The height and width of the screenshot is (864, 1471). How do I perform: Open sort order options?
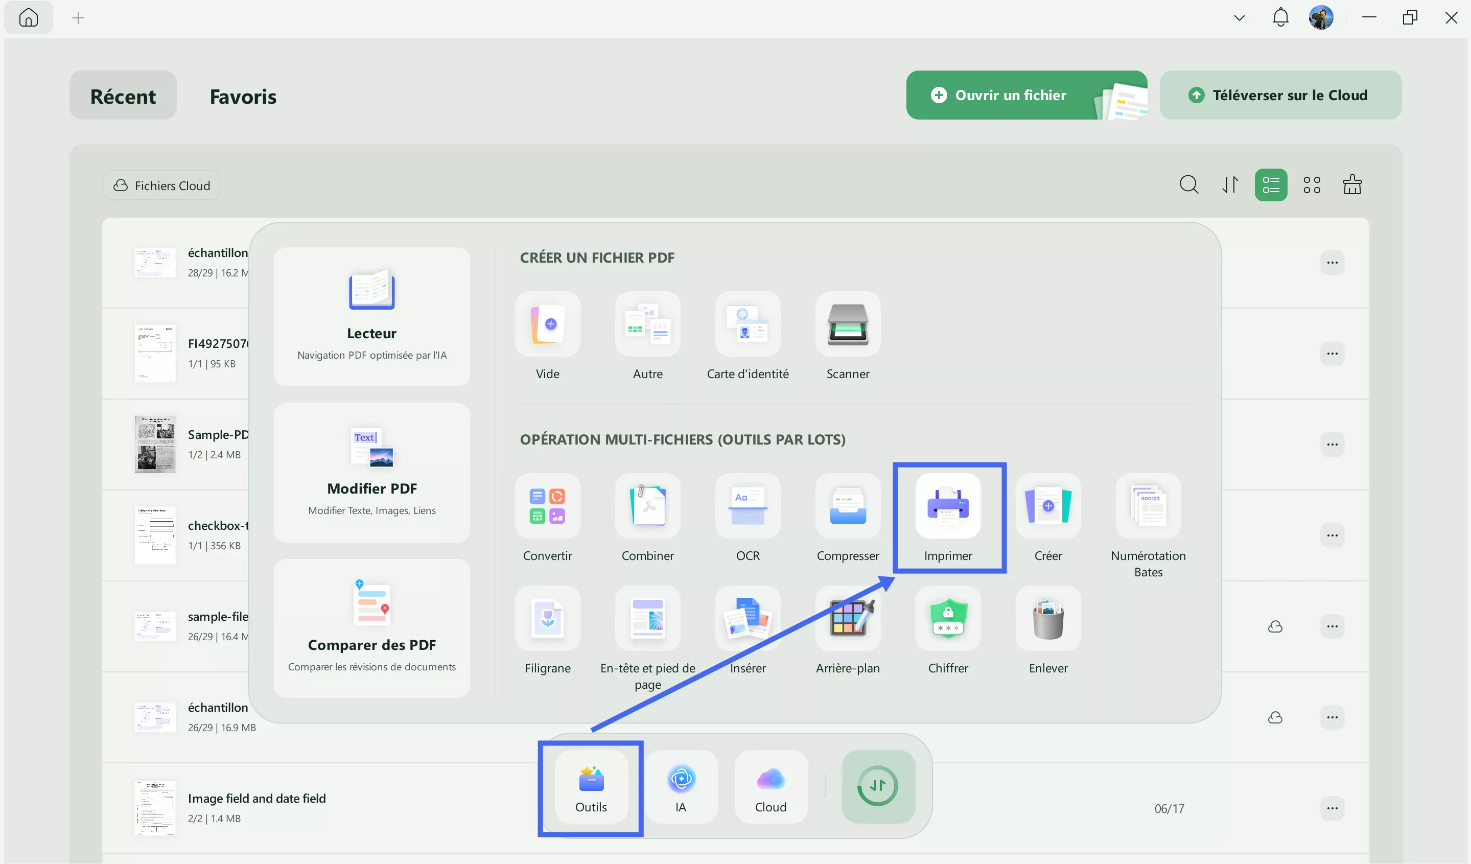pyautogui.click(x=1230, y=185)
